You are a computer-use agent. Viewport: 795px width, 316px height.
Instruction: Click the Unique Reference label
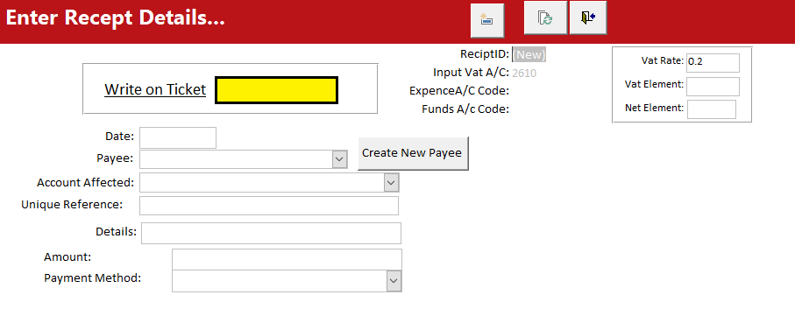[x=72, y=205]
